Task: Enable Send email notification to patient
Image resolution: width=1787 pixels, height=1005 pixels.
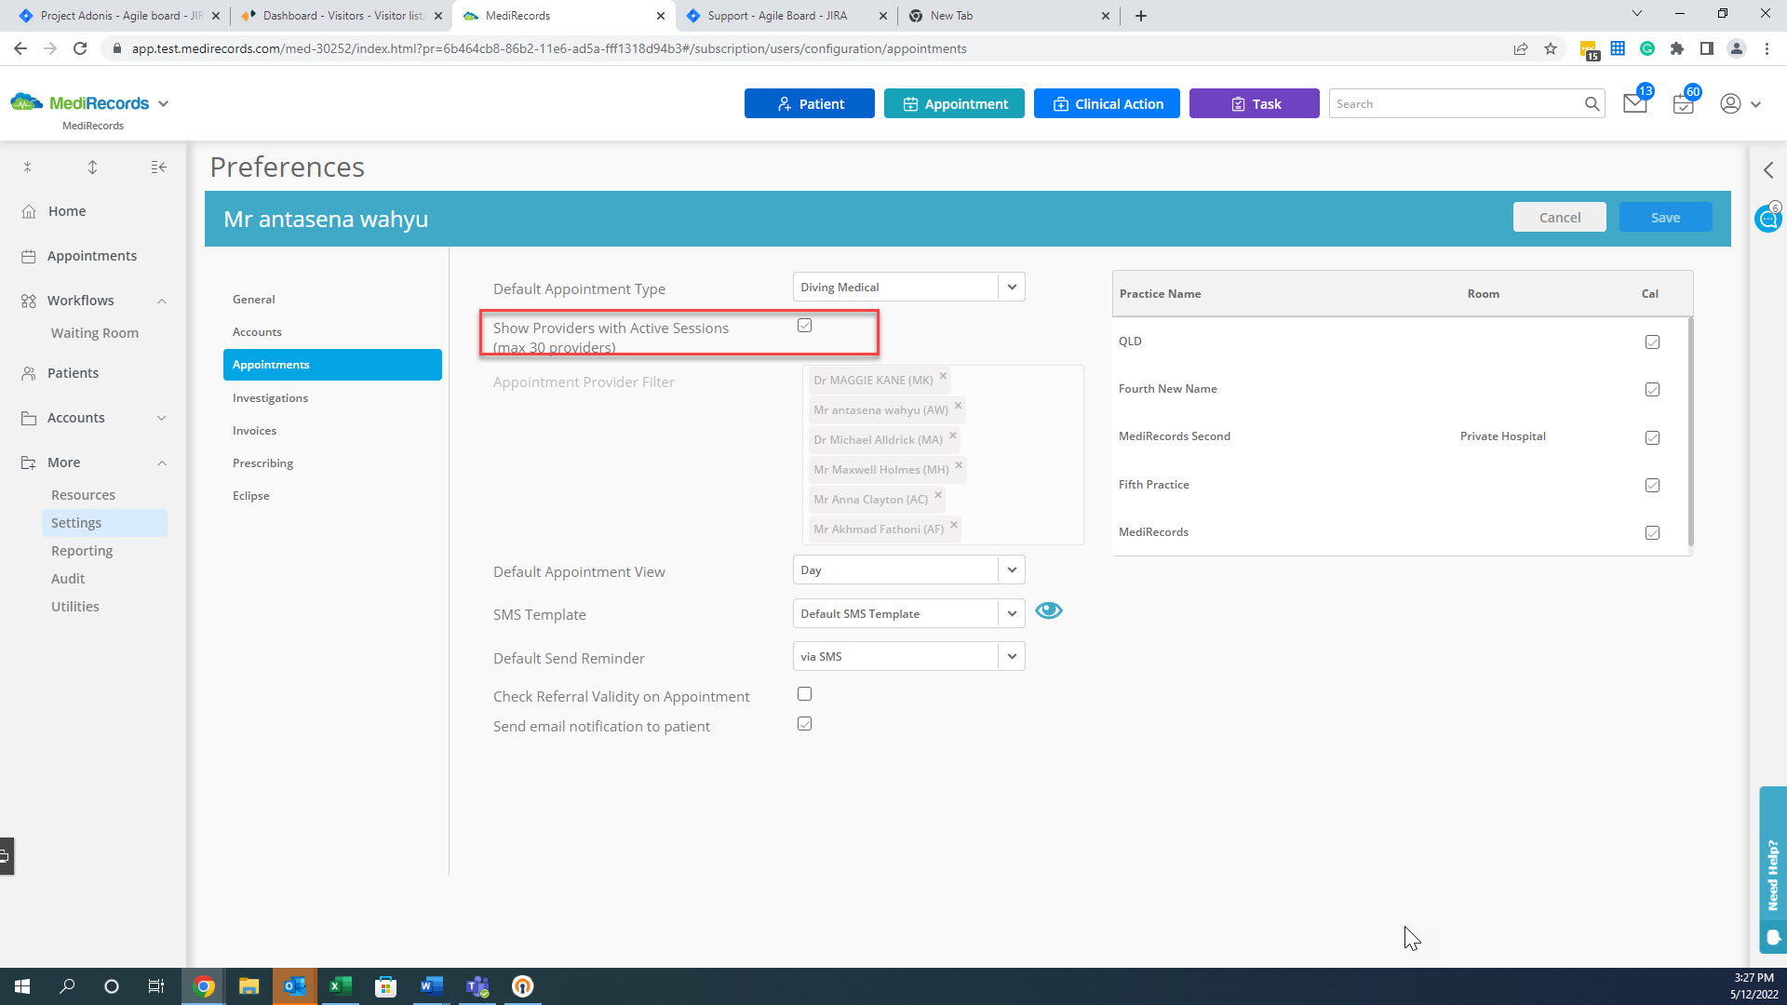Action: pyautogui.click(x=804, y=724)
